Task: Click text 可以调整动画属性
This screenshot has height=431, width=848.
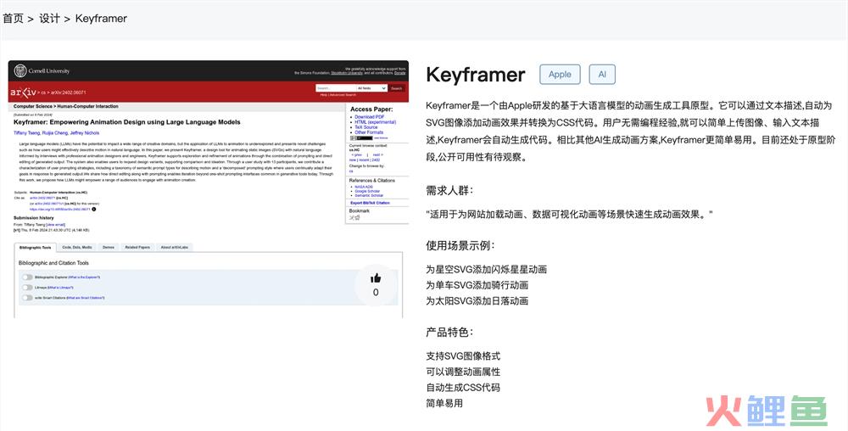Action: (x=463, y=372)
